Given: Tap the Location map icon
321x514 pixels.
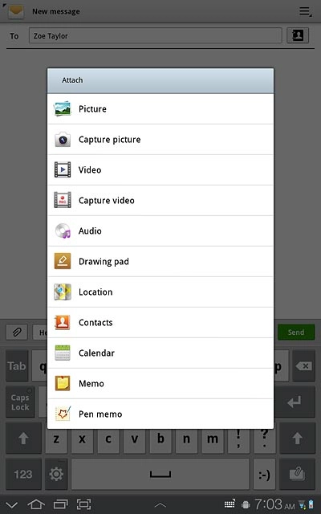Looking at the screenshot, I should 63,292.
